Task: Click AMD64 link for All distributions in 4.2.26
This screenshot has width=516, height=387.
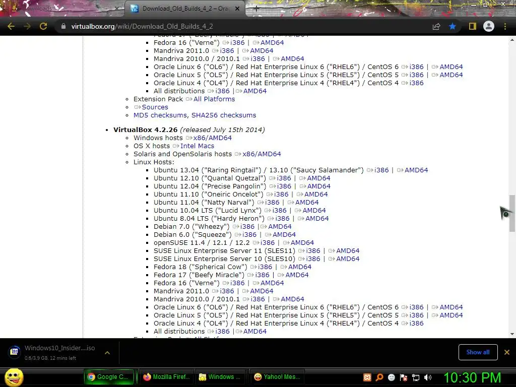Action: tap(255, 332)
